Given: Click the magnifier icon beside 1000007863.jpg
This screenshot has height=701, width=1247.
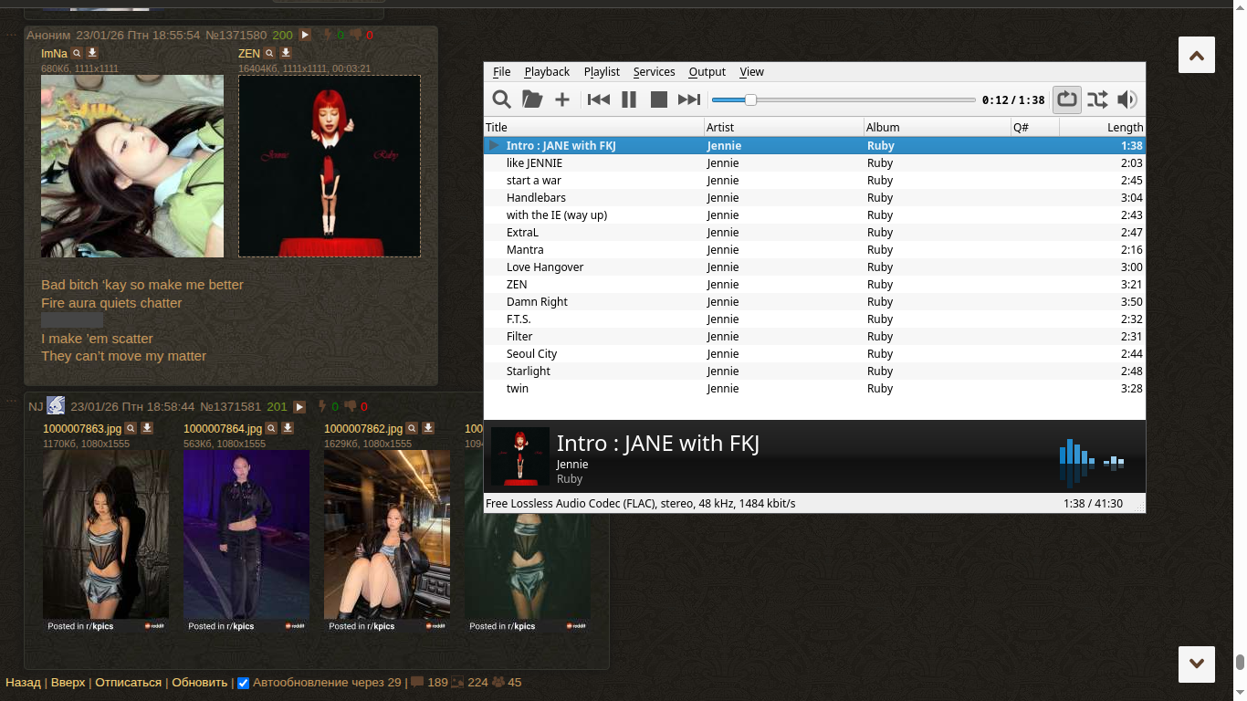Looking at the screenshot, I should [x=131, y=428].
